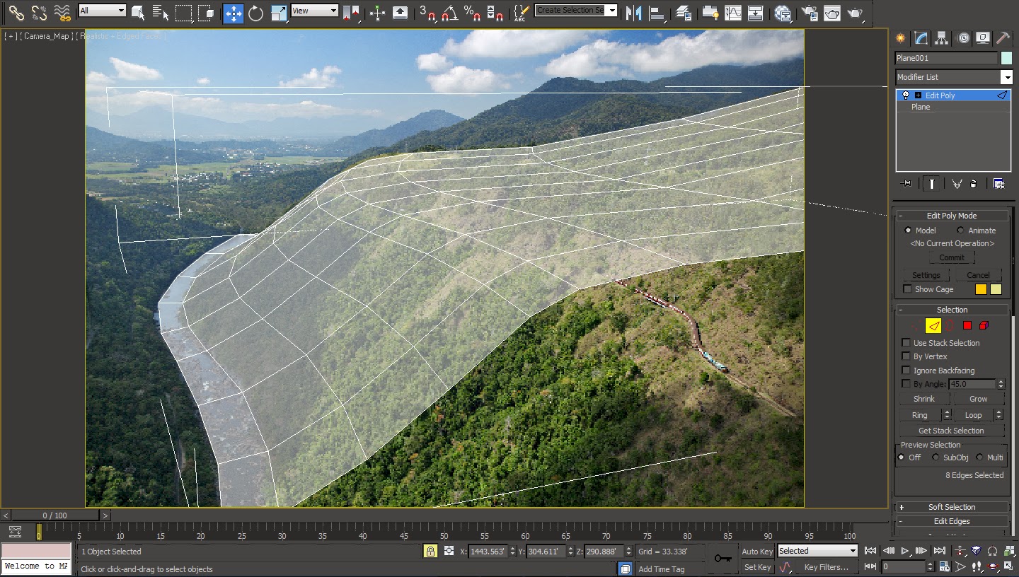Click the Play Animation button
This screenshot has height=577, width=1019.
[x=904, y=551]
